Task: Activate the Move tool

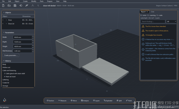Action: click(x=74, y=101)
